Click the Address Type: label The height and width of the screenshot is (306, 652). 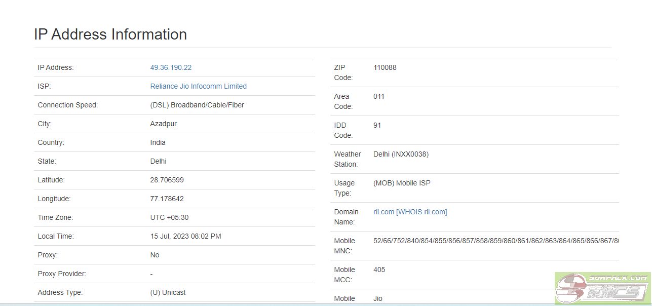(60, 292)
